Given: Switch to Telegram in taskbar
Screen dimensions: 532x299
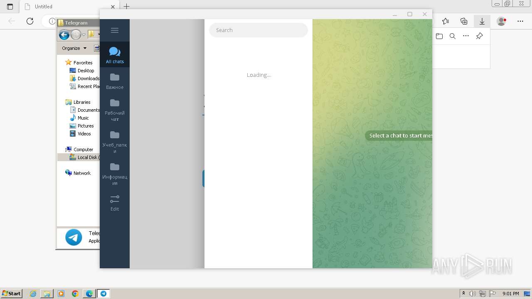Looking at the screenshot, I should click(103, 294).
